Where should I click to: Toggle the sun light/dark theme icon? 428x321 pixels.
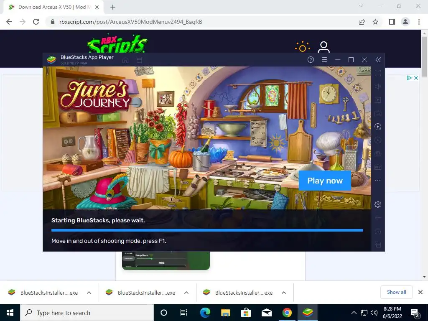click(x=303, y=48)
